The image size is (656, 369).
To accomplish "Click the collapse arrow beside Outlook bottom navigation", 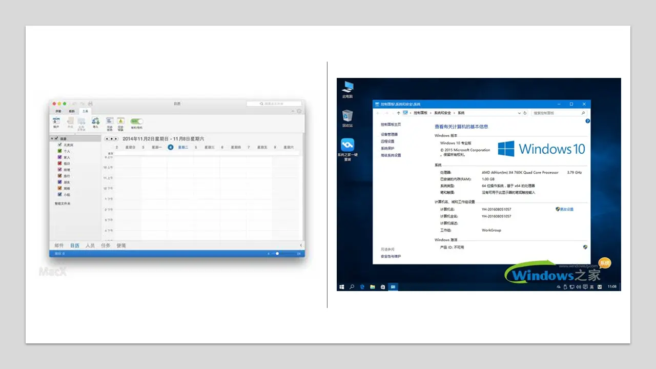I will click(x=301, y=245).
